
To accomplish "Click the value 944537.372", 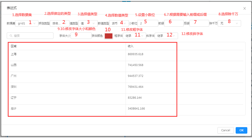I will point(135,76).
